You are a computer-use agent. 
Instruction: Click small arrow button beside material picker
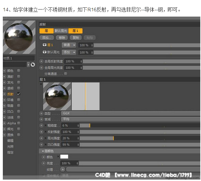pyautogui.click(x=28, y=65)
